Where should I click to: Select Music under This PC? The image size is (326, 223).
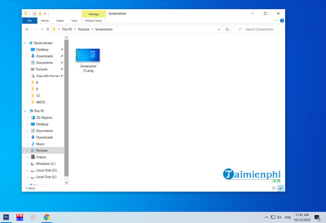(40, 144)
